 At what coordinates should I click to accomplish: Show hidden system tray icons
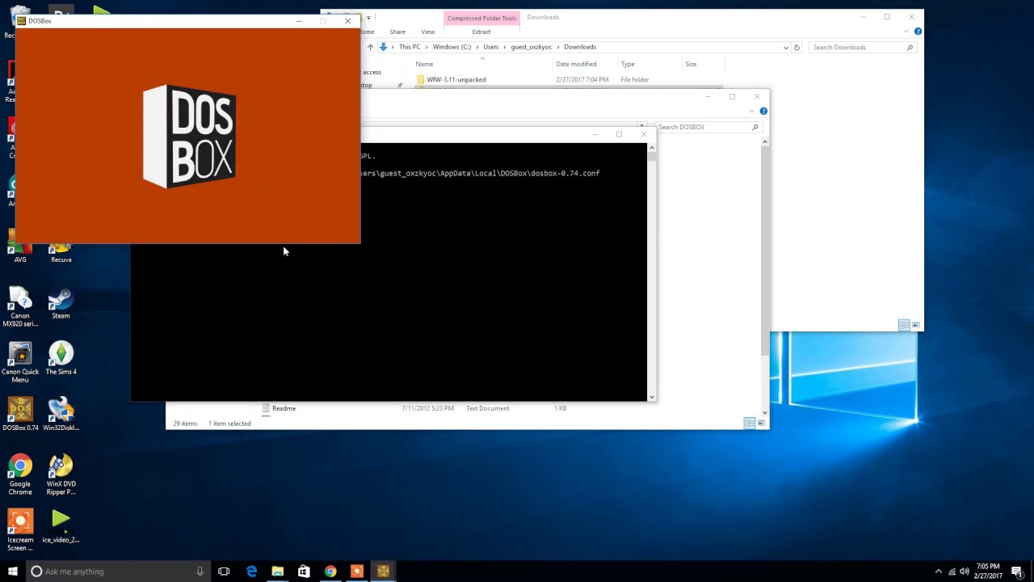(x=938, y=571)
